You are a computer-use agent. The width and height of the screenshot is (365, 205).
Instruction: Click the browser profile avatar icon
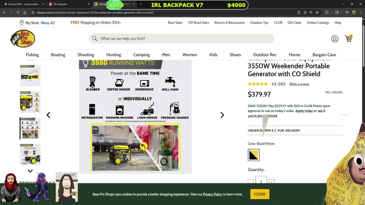(354, 13)
